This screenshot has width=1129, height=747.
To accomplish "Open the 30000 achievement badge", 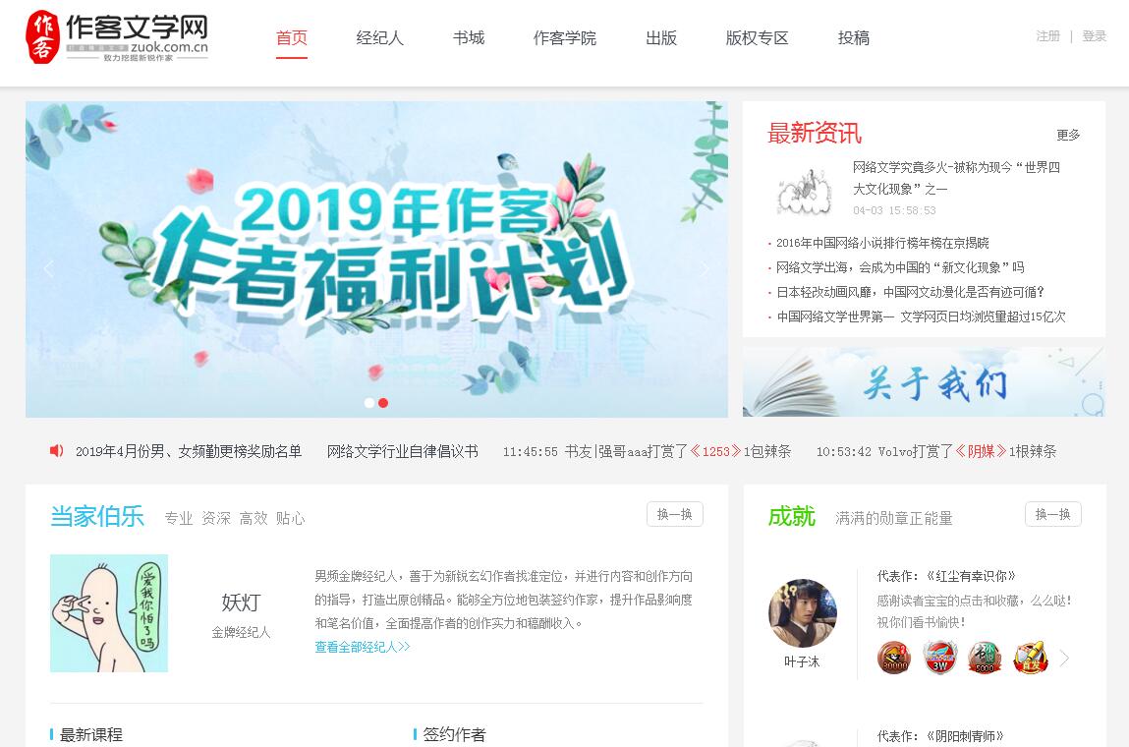I will pyautogui.click(x=893, y=657).
